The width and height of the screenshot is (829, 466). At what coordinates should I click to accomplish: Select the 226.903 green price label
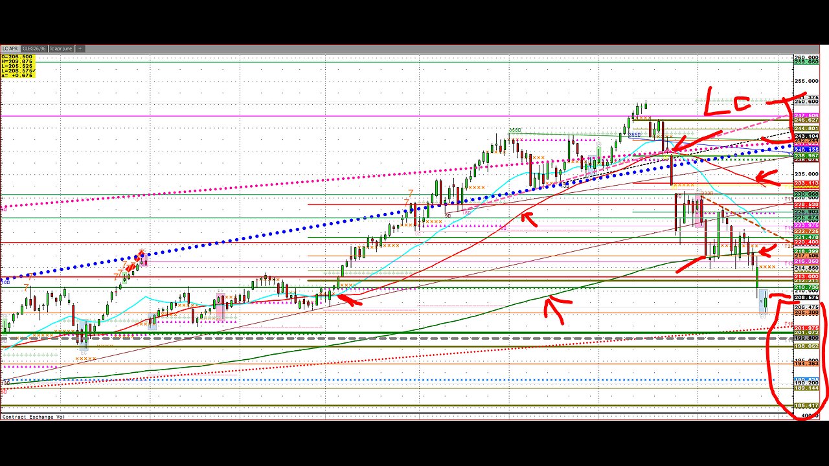[x=806, y=212]
